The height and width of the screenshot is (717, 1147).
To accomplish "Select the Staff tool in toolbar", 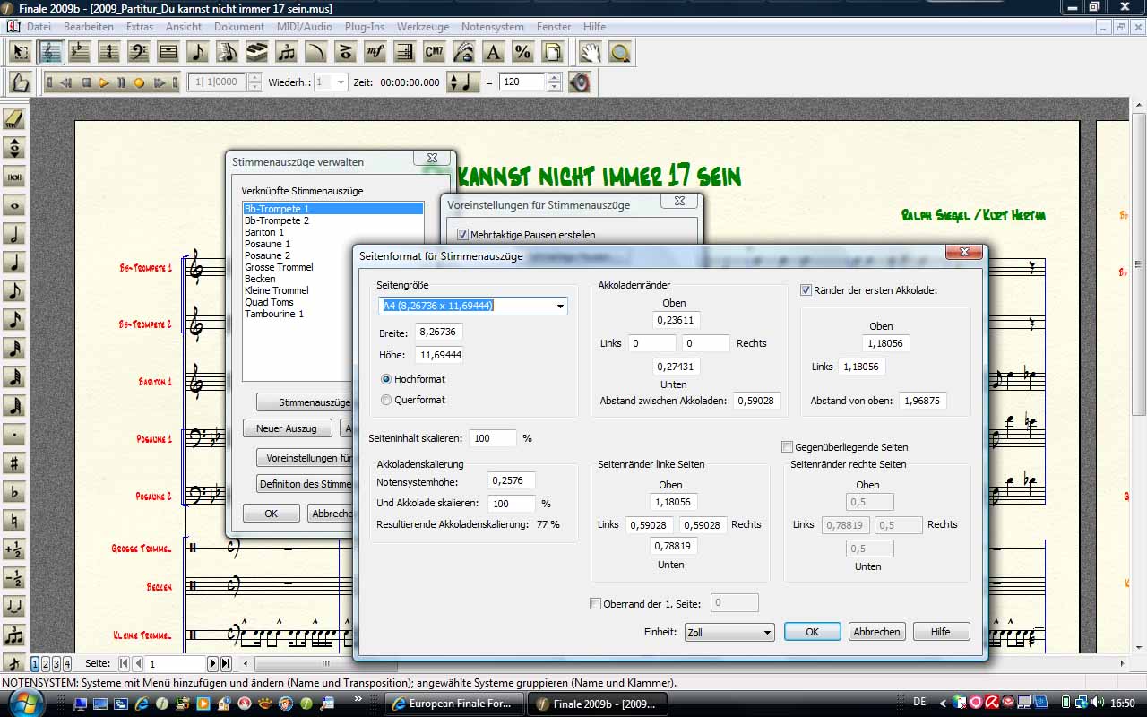I will (x=51, y=52).
